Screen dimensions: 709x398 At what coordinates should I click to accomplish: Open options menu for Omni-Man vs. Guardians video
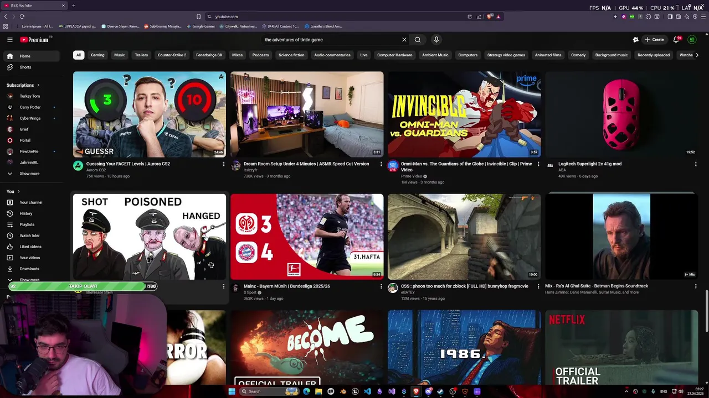538,164
